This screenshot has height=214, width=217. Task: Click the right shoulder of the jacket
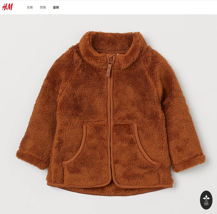pyautogui.click(x=155, y=58)
